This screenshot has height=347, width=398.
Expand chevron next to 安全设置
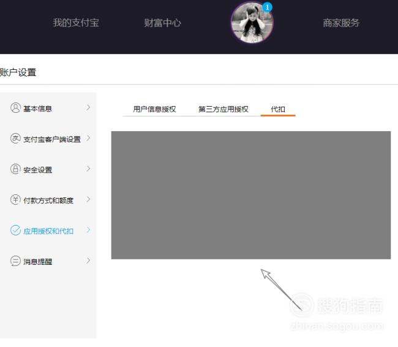pyautogui.click(x=88, y=169)
